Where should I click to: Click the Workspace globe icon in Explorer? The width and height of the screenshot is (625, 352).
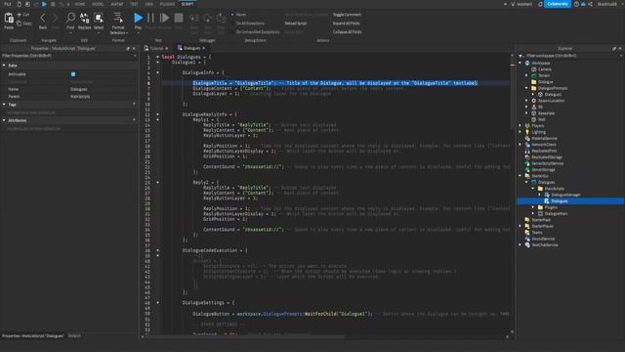tap(527, 63)
